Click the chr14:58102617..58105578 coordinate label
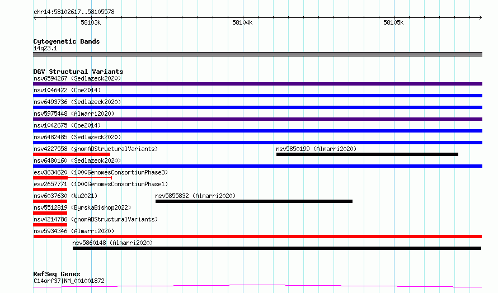The height and width of the screenshot is (293, 498). coord(74,12)
